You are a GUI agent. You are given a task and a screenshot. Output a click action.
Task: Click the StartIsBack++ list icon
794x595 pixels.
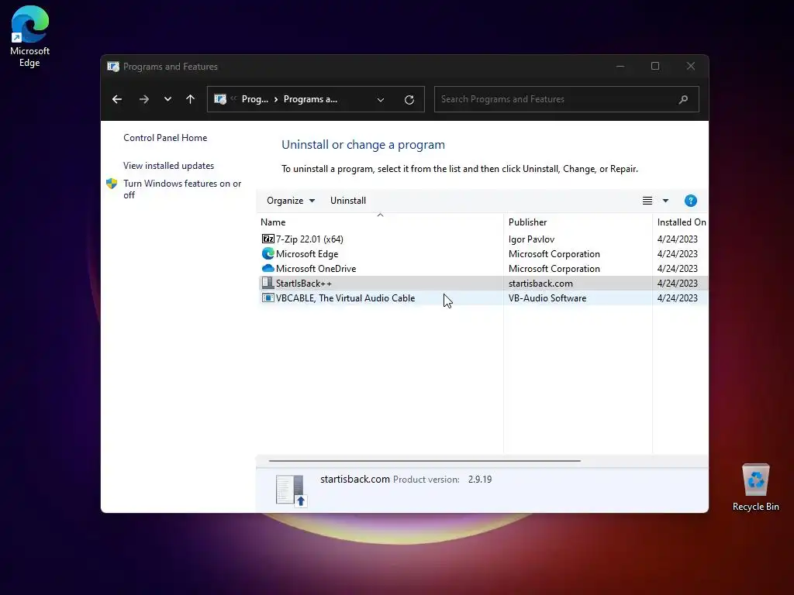pyautogui.click(x=268, y=283)
